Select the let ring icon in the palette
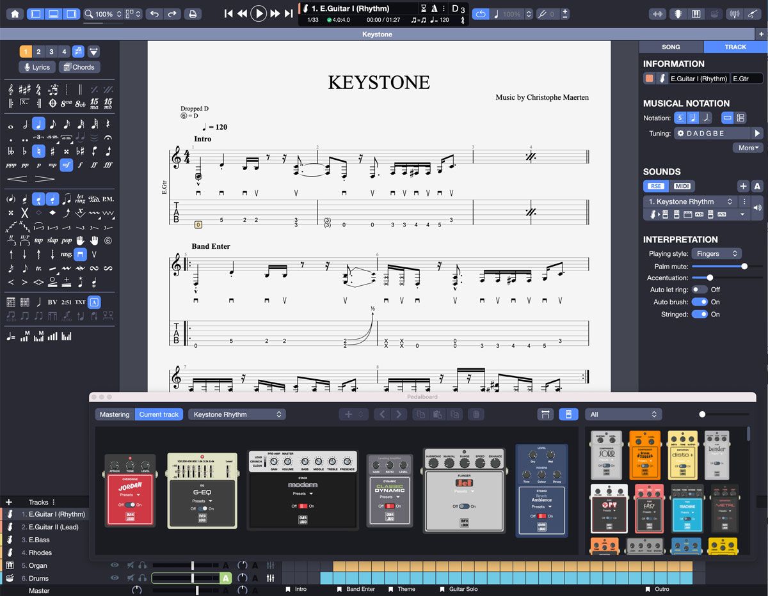This screenshot has height=596, width=768. [x=80, y=199]
